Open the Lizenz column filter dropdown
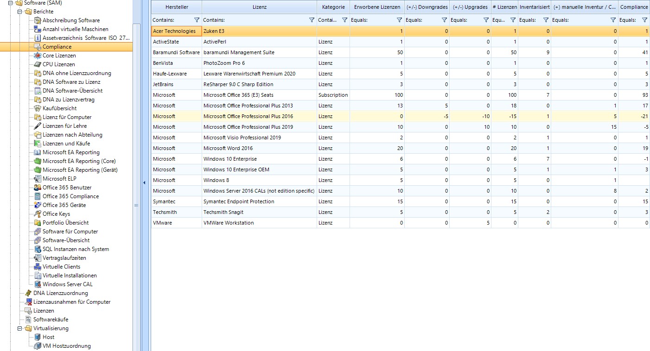Image resolution: width=650 pixels, height=351 pixels. [312, 20]
